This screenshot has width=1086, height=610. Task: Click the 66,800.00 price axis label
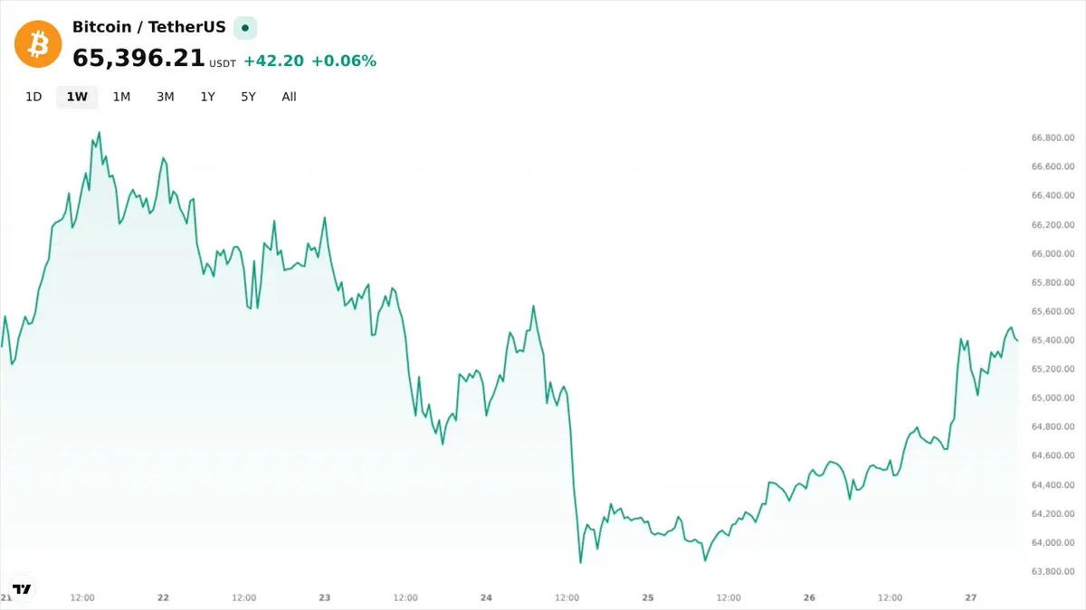point(1053,137)
